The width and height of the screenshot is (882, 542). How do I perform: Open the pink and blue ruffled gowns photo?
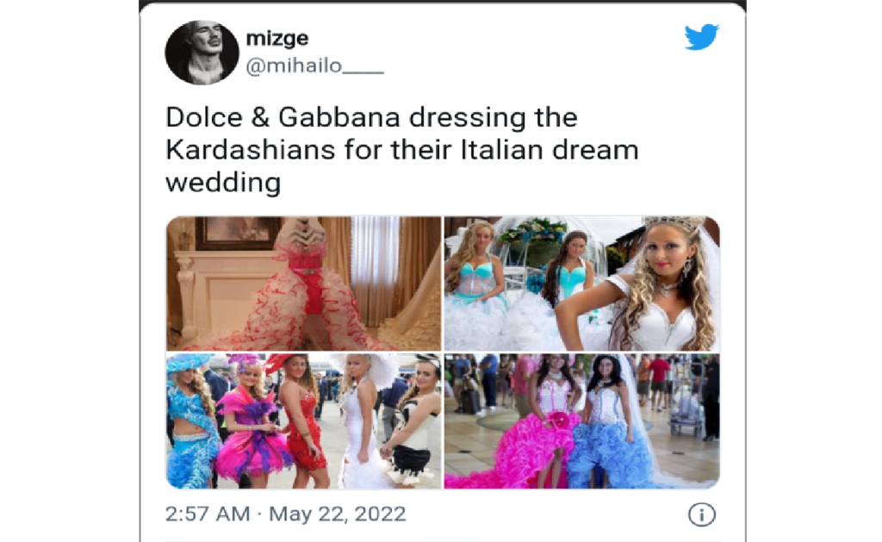coord(582,421)
